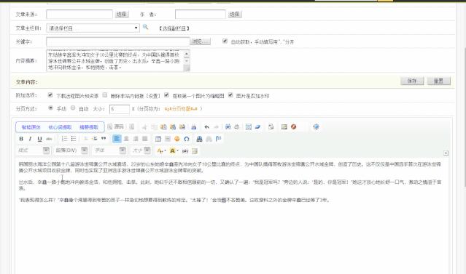Align text left in editor
Screen dimensions: 466x274
tap(117, 139)
